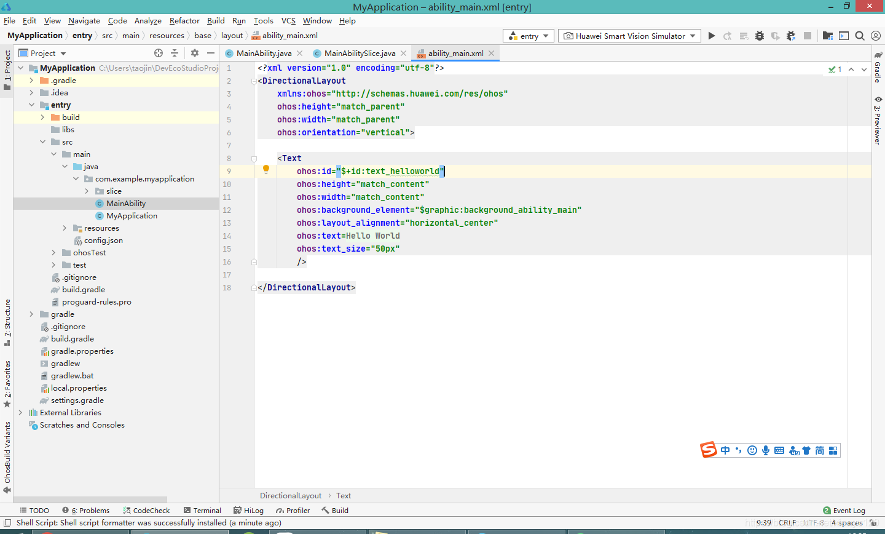Click the tool windows quick-access icon in status bar
Image resolution: width=885 pixels, height=534 pixels.
point(7,523)
